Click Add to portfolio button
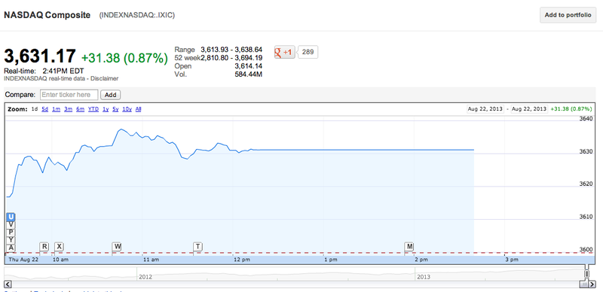 568,15
